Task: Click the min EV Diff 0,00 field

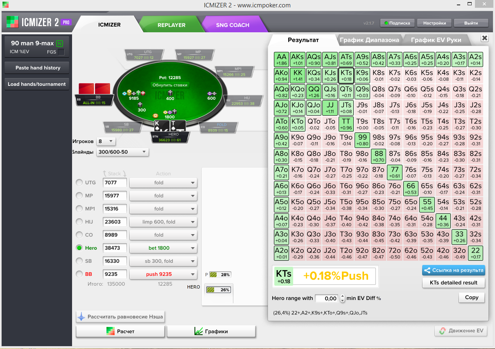Action: click(x=327, y=298)
